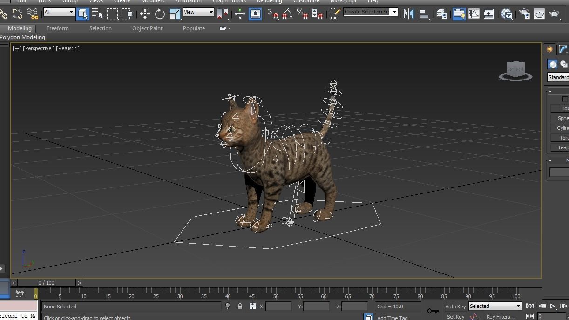
Task: Open the Layer Manager
Action: point(441,14)
